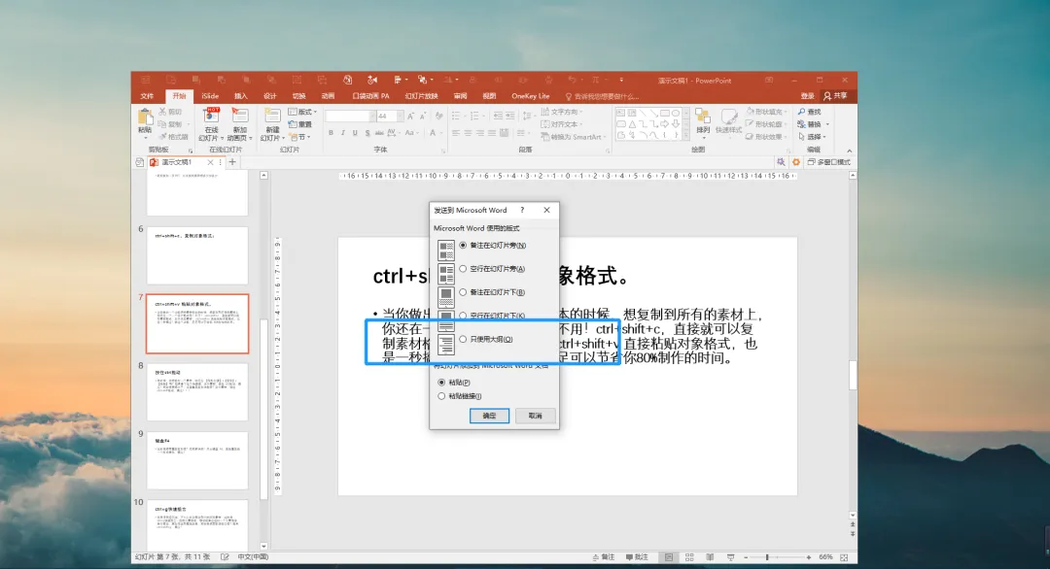Select 空行在幻灯片下 radio option

[463, 316]
